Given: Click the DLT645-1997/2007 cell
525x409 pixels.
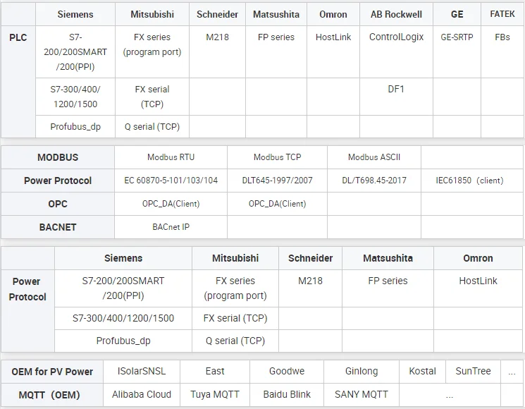Looking at the screenshot, I should [x=277, y=181].
